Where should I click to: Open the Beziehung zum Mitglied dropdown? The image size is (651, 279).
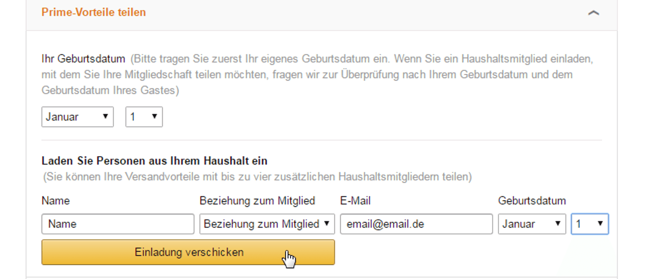[x=267, y=224]
